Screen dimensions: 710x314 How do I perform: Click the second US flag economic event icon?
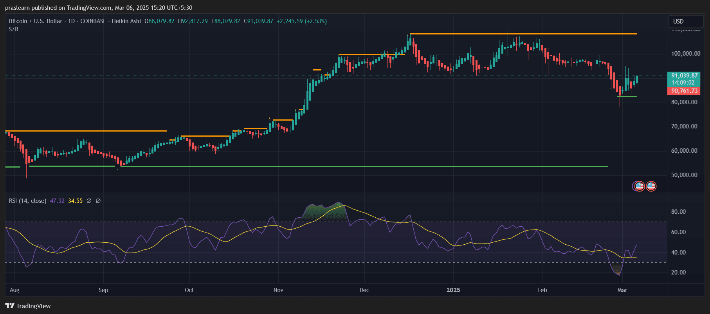pos(651,186)
